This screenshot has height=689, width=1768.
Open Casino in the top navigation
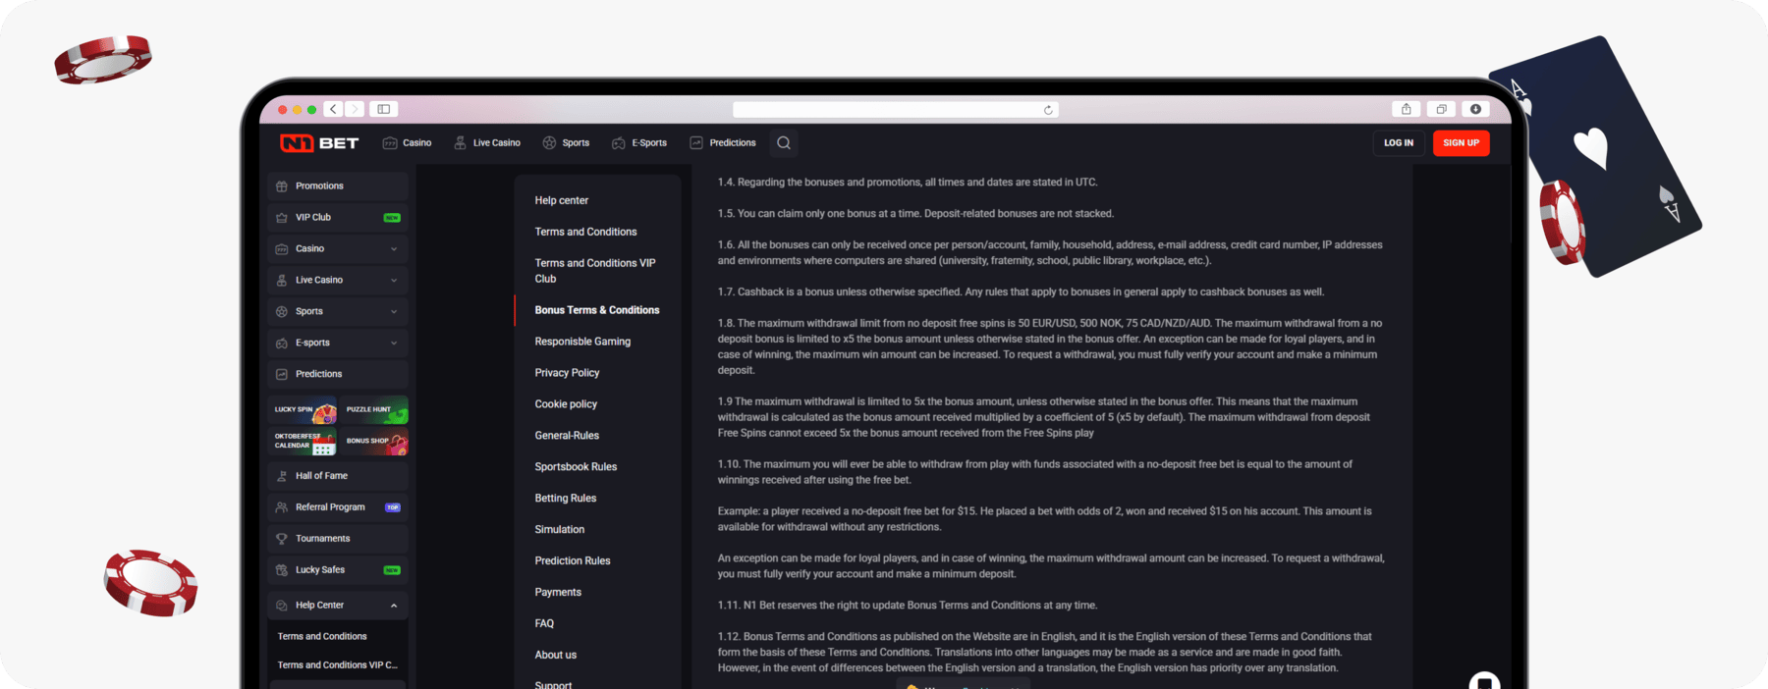click(407, 143)
